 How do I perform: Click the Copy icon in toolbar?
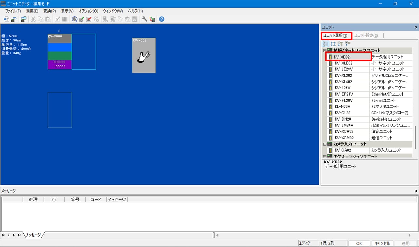point(40,19)
